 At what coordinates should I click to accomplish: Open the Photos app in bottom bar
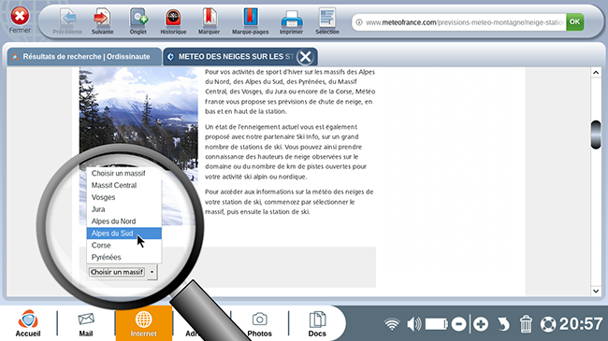point(259,323)
